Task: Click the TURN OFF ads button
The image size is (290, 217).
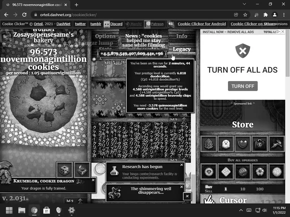Action: click(243, 86)
